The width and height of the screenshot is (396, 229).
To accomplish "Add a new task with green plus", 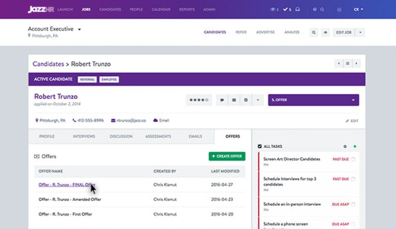I will click(355, 146).
